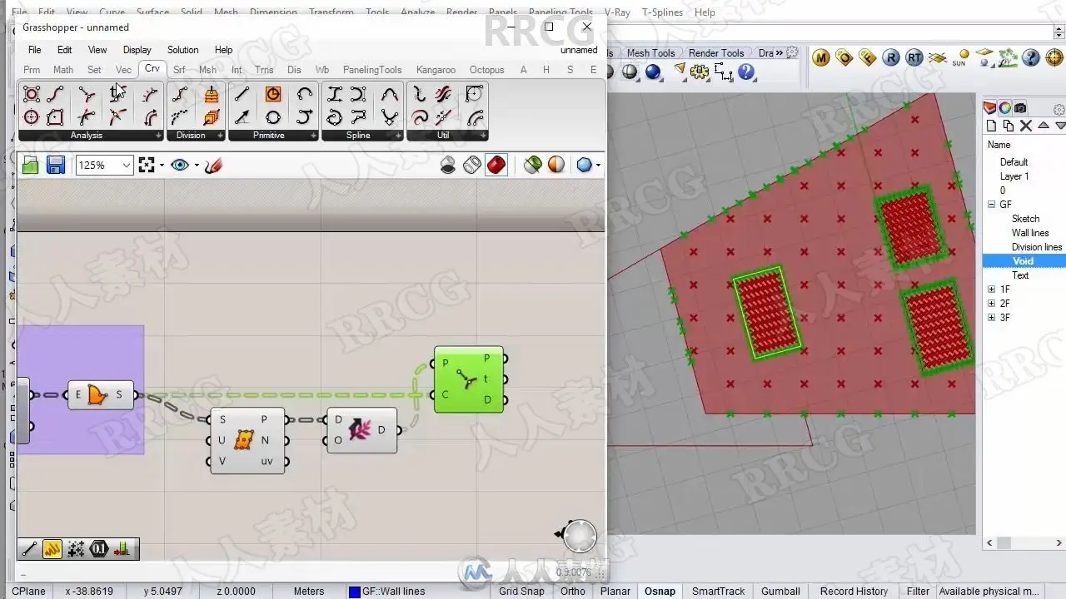The width and height of the screenshot is (1066, 599).
Task: Click the CPlane status bar button
Action: click(x=29, y=592)
